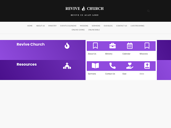Viewport: 171px width, 128px height.
Task: Click the flame icon in Revive Church banner
Action: tap(67, 46)
